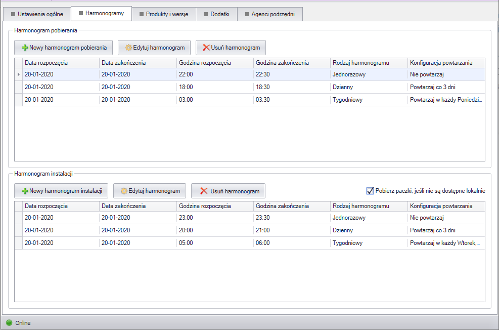
Task: Click the row selector of the 18:00 download row
Action: point(19,87)
